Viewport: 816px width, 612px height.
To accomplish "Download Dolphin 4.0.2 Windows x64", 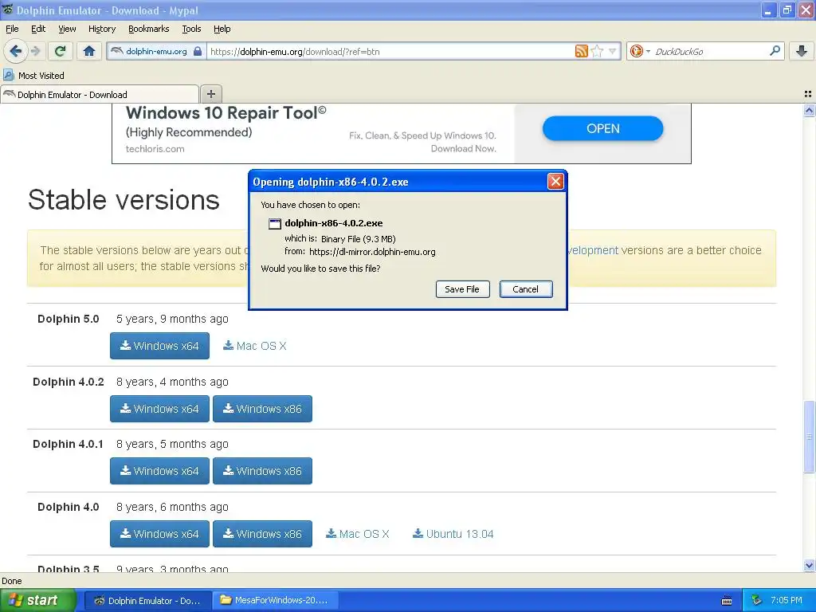I will [159, 409].
